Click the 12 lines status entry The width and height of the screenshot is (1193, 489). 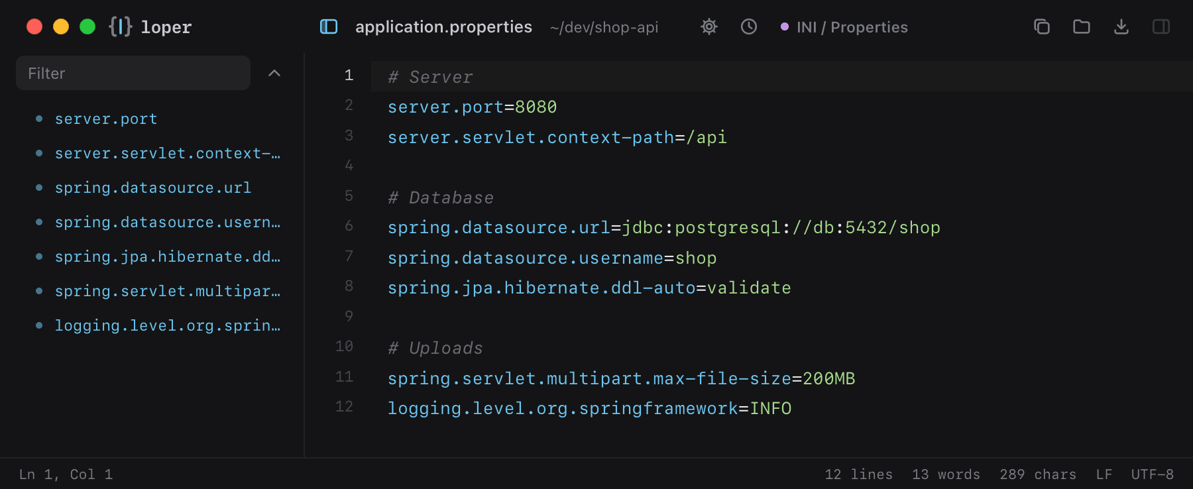(859, 474)
